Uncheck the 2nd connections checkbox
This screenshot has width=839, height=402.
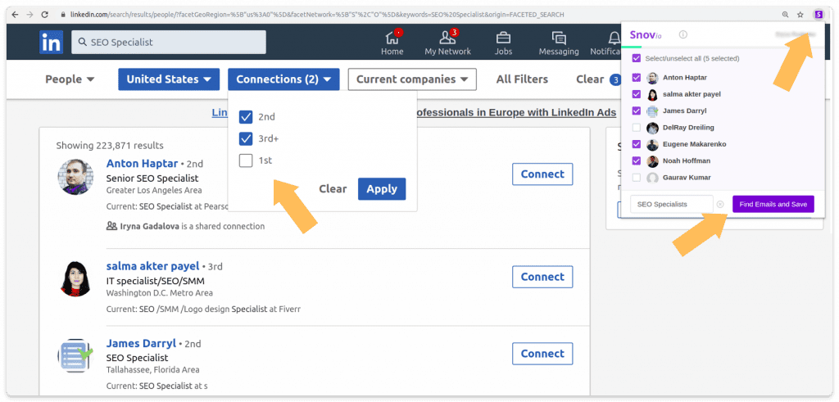click(246, 117)
